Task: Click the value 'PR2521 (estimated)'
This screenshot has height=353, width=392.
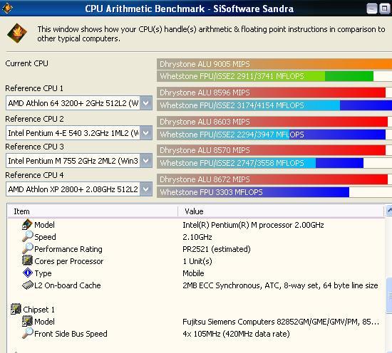Action: (x=217, y=249)
